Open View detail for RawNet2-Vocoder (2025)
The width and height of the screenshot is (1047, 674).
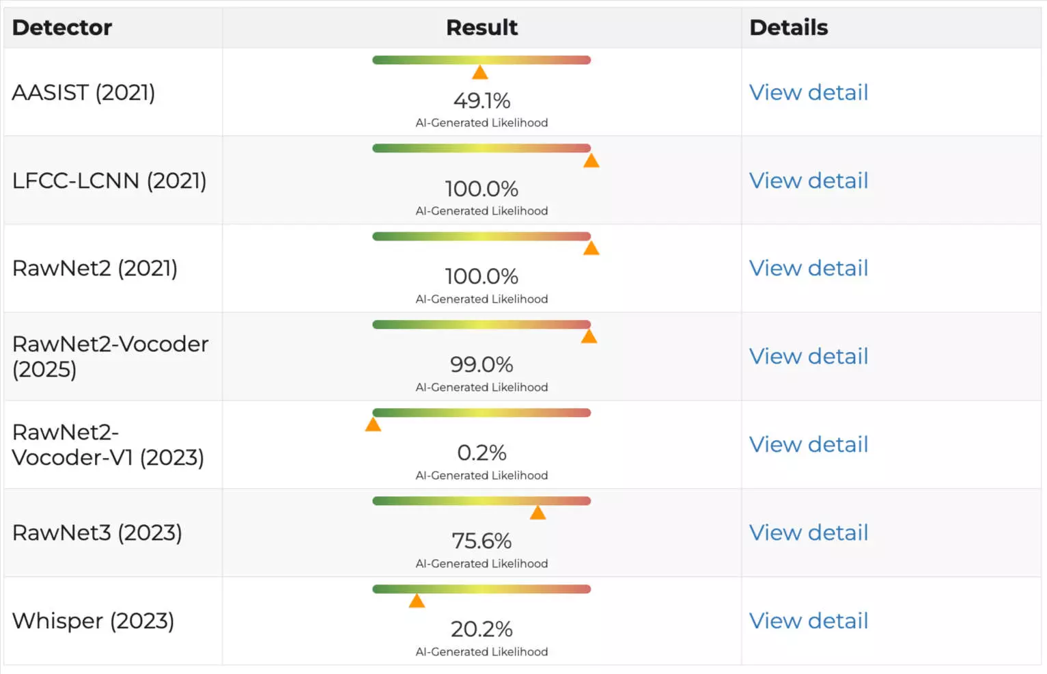point(808,356)
